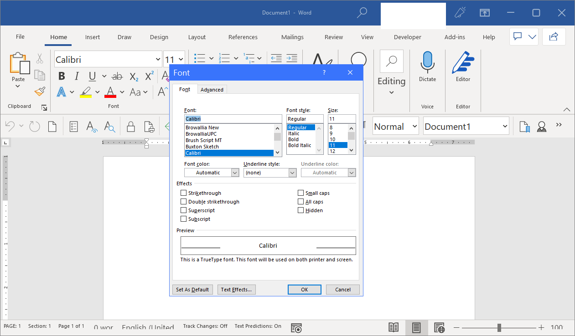Click the Text Effects button

tap(236, 290)
